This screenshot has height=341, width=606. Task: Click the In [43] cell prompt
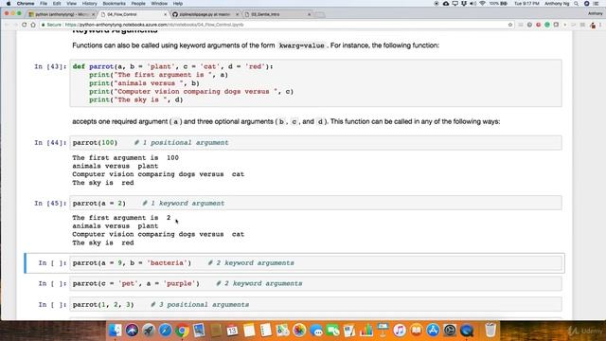(x=50, y=66)
